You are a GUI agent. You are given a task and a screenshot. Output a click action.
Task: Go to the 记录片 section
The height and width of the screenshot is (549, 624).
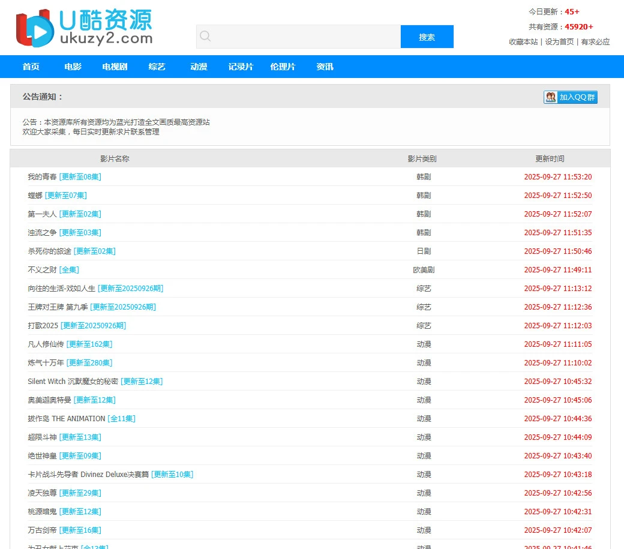(241, 67)
